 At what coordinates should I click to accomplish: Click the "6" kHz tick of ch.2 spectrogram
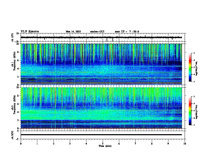[18, 104]
